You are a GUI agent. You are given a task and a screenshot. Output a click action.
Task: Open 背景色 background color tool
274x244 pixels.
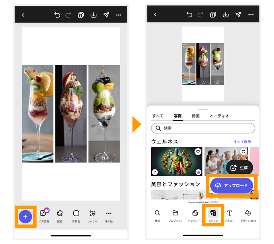[x=76, y=216]
